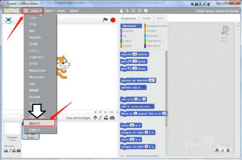Choose Русский from language list
The height and width of the screenshot is (160, 242).
coord(40,97)
